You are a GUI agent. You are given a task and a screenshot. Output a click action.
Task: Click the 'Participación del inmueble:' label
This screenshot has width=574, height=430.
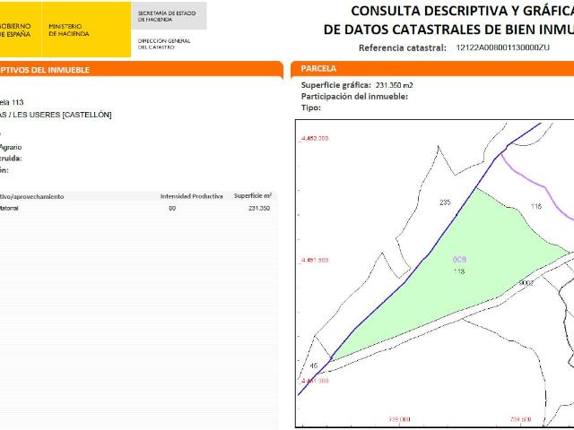click(x=354, y=97)
